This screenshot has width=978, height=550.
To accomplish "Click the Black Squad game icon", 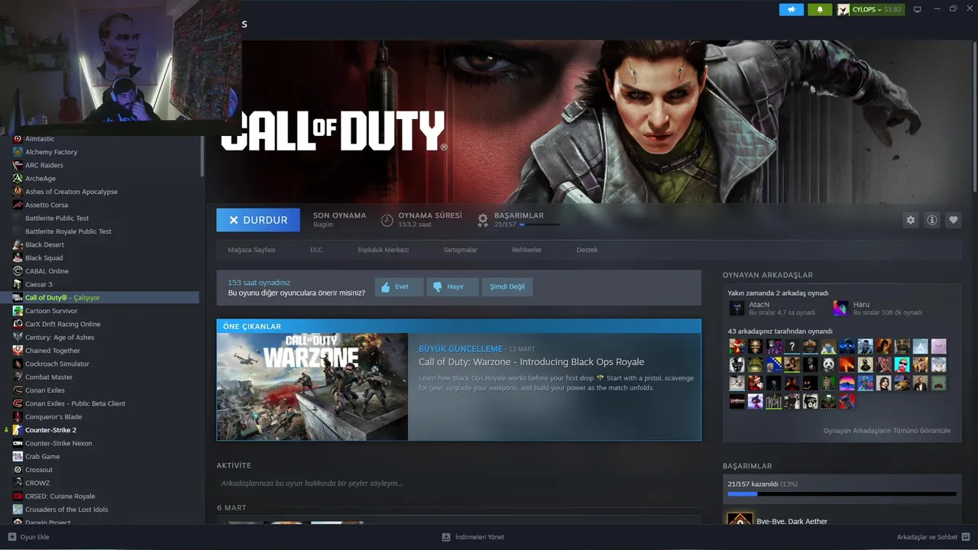I will pos(18,258).
